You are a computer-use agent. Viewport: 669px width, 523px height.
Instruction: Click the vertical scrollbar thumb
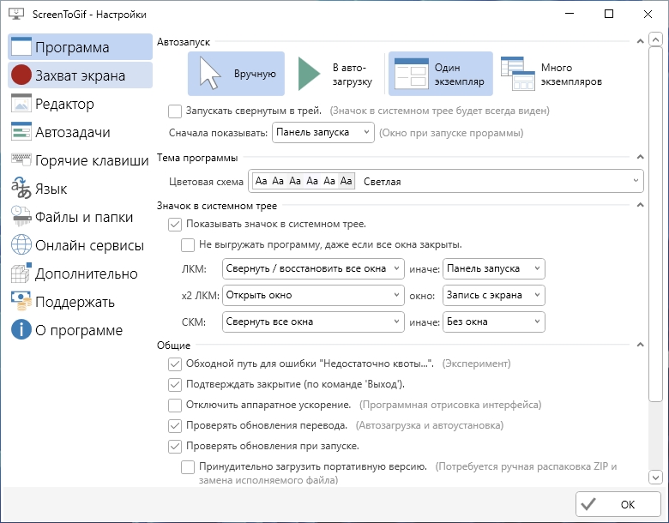click(x=655, y=224)
